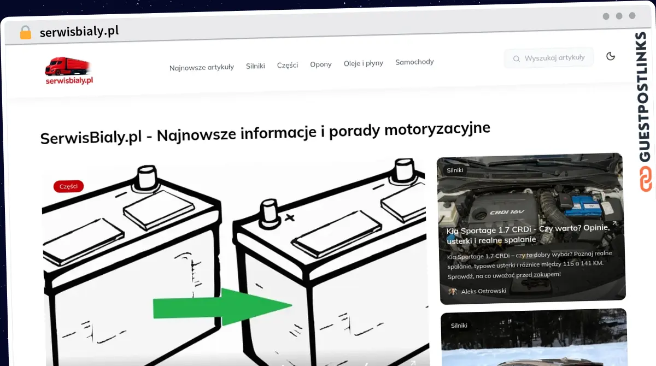Click the Silniki badge on Kia Sportage card
The image size is (656, 366).
pyautogui.click(x=455, y=170)
